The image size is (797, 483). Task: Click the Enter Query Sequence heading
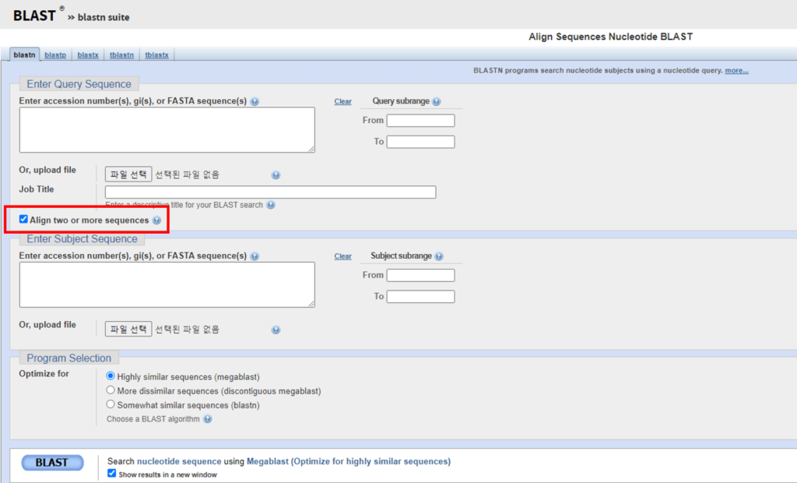79,84
